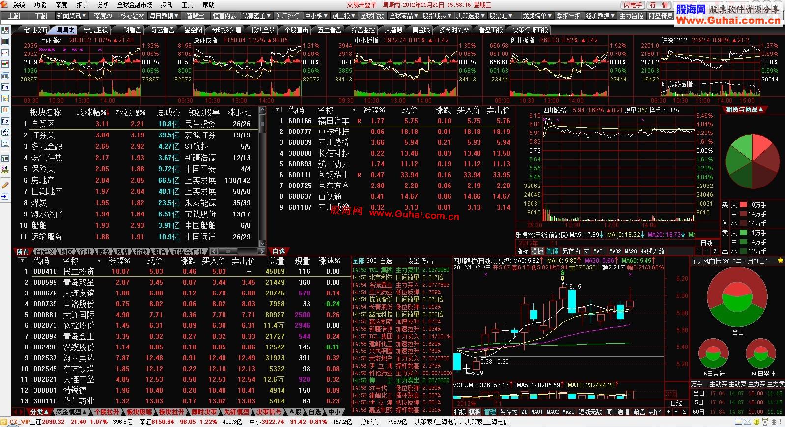Click the pencil drawing tool sidebar icon
Screen dimensions: 785x427
(x=5, y=185)
